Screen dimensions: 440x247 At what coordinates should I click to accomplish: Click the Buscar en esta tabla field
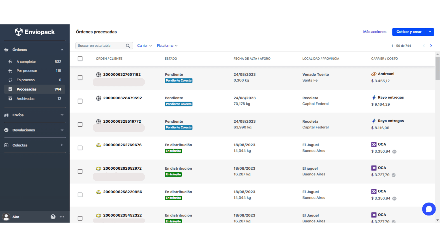click(x=100, y=46)
